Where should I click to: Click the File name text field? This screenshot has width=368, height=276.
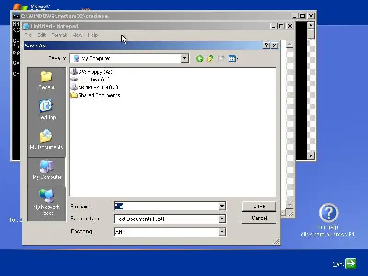[x=166, y=206]
